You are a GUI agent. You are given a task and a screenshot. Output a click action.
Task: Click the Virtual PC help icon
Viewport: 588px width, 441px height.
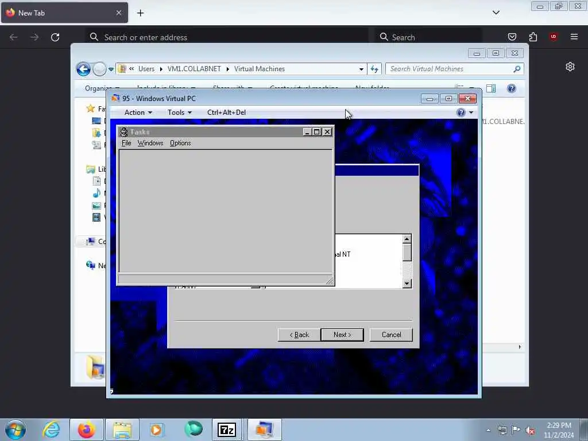pos(461,113)
